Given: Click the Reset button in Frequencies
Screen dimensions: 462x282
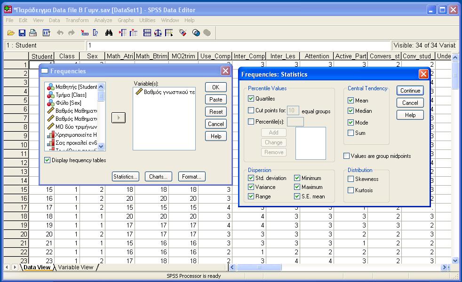Looking at the screenshot, I should (x=215, y=111).
